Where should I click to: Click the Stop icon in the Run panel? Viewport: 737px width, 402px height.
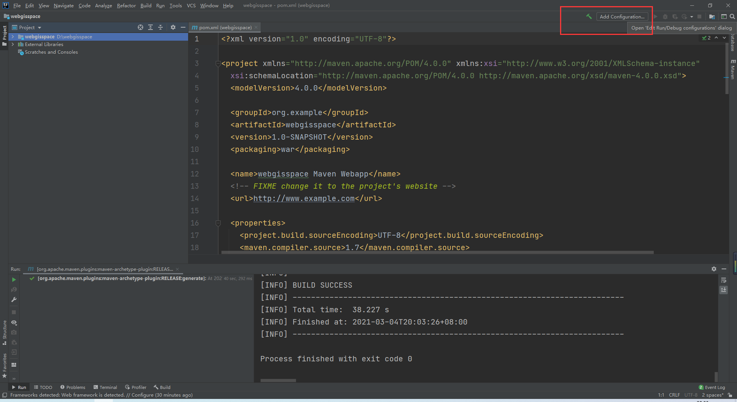pyautogui.click(x=14, y=312)
